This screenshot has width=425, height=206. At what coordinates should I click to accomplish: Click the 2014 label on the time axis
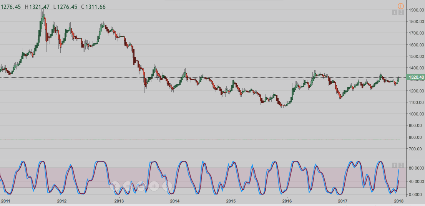click(175, 201)
